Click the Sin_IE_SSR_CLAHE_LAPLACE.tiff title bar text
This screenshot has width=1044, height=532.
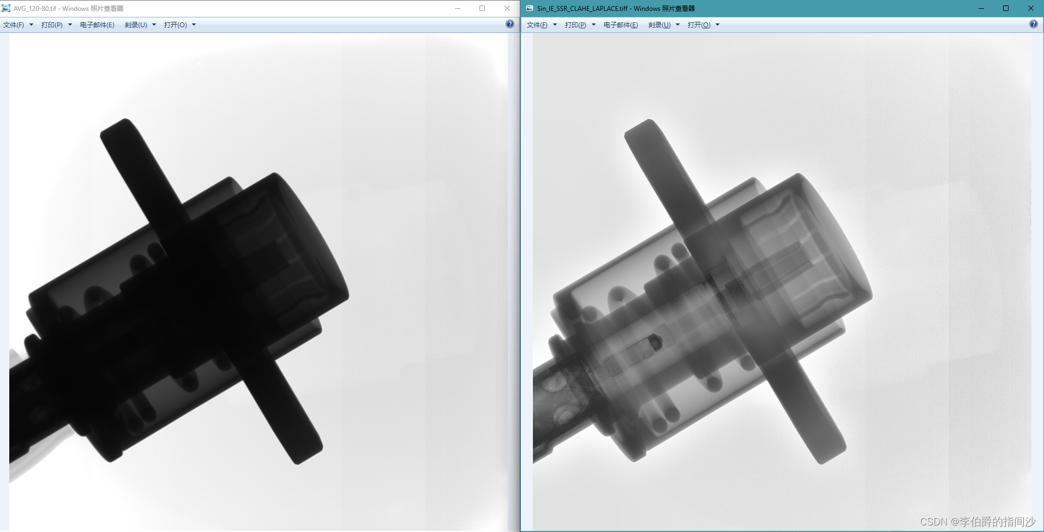[x=616, y=9]
